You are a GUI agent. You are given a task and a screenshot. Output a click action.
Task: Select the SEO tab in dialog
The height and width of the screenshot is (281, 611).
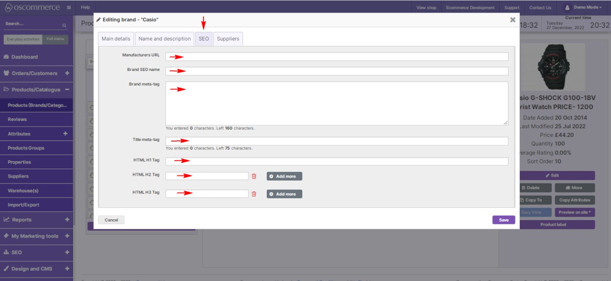click(204, 39)
